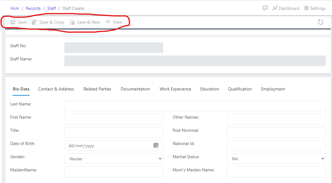Open the feedback comment icon

[x=265, y=8]
